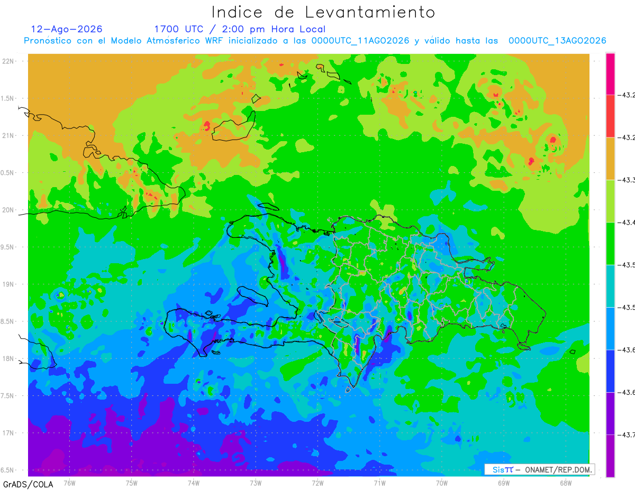This screenshot has width=635, height=490.
Task: Pick the light blue legend swatch
Action: coord(610,328)
